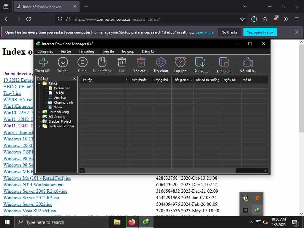This screenshot has height=228, width=304.
Task: Open Windows Vista SP2 x64.iso link
Action: pyautogui.click(x=30, y=211)
